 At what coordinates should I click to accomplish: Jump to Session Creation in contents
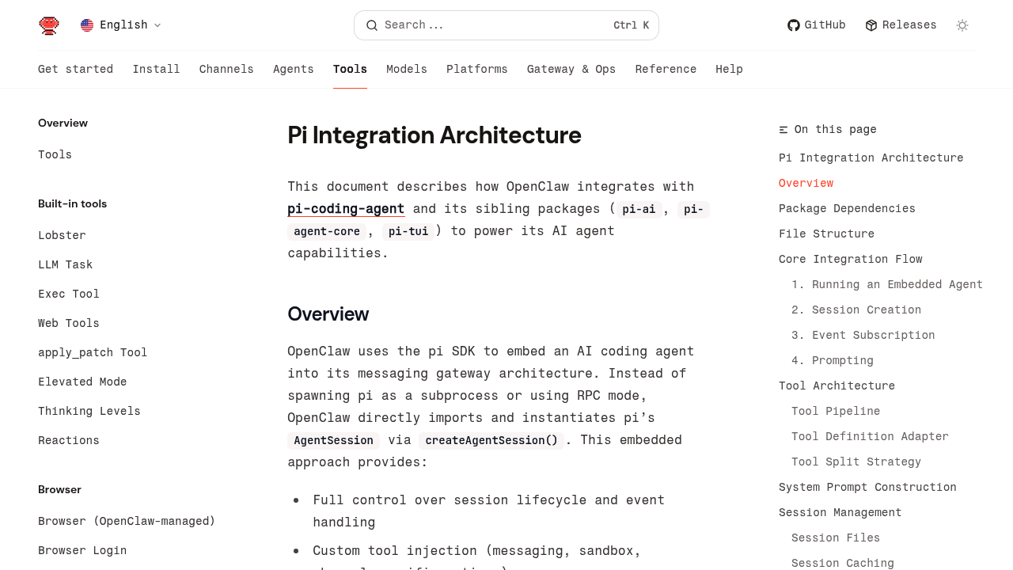click(x=866, y=310)
